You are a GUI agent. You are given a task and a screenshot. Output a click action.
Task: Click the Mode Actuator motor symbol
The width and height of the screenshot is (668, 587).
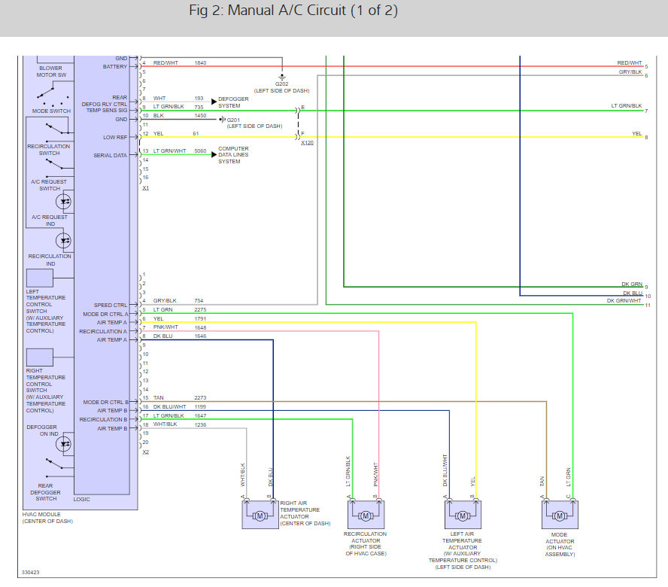coord(560,516)
